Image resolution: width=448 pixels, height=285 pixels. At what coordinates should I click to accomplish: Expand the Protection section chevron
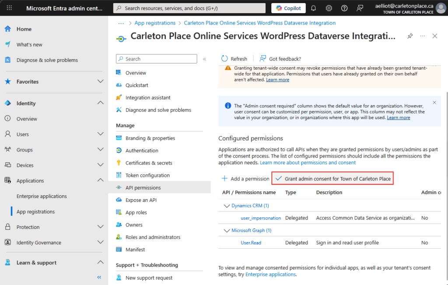click(100, 227)
